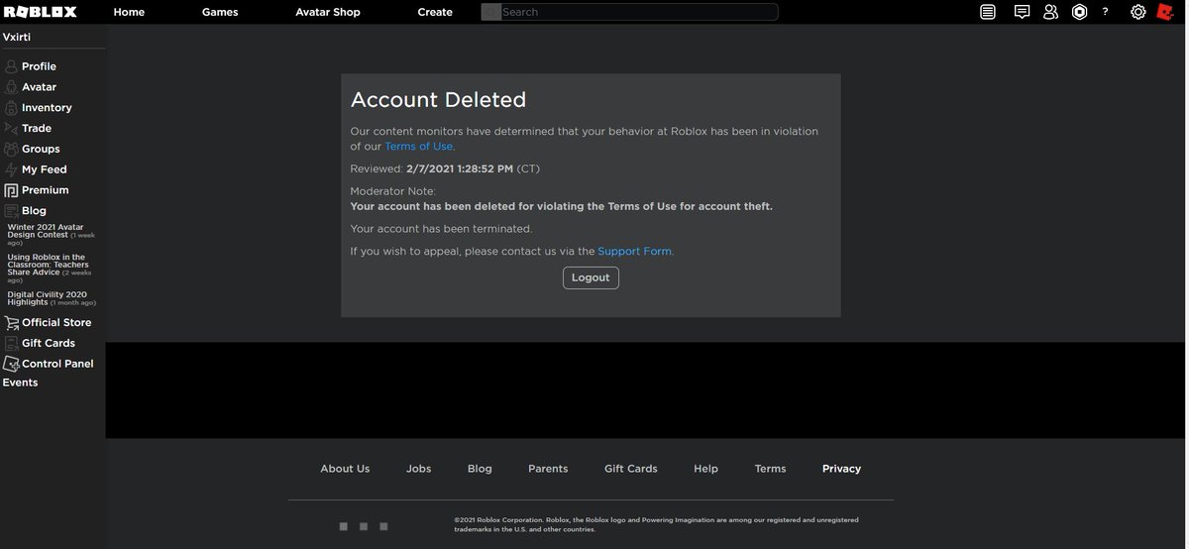The height and width of the screenshot is (549, 1189).
Task: Open the Blog footer link
Action: [x=480, y=469]
